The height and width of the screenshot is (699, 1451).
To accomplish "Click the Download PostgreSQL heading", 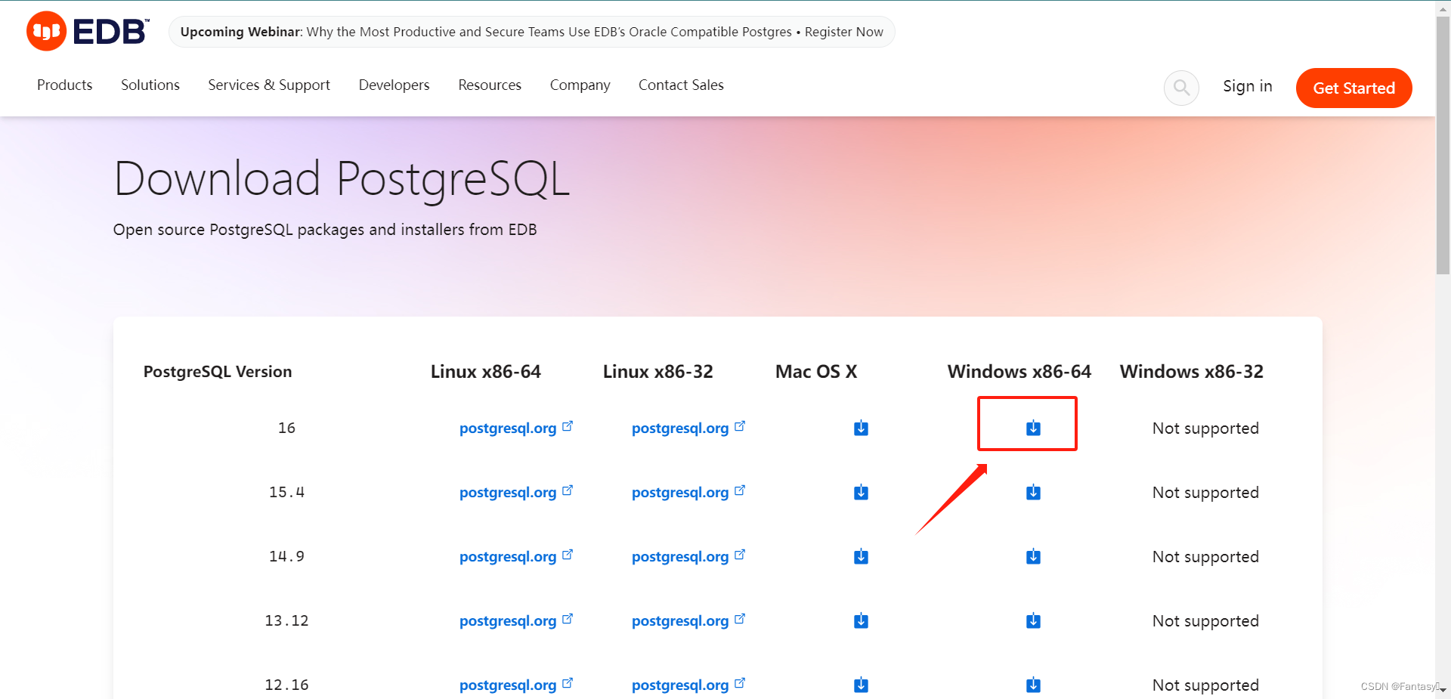I will (x=342, y=179).
